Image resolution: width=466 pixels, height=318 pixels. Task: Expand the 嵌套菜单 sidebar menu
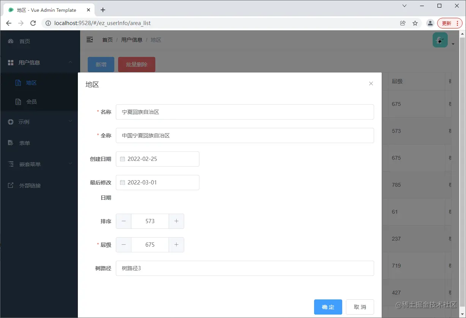click(40, 164)
